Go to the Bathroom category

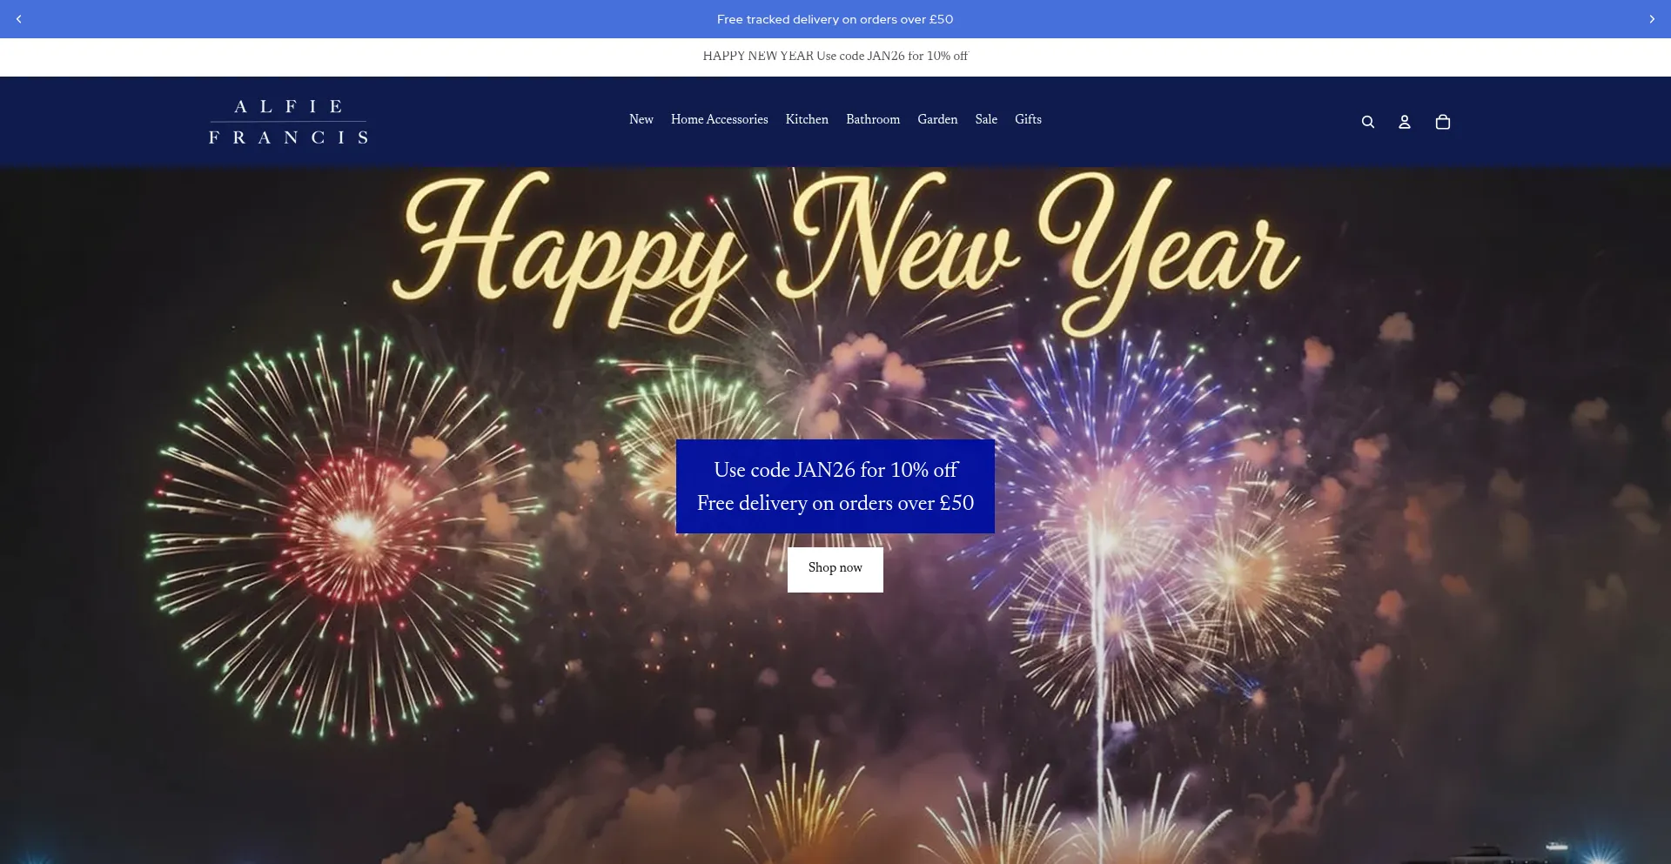pyautogui.click(x=872, y=120)
